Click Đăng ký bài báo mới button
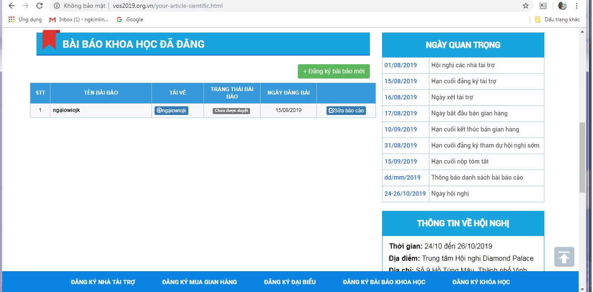This screenshot has width=593, height=292. pos(333,71)
